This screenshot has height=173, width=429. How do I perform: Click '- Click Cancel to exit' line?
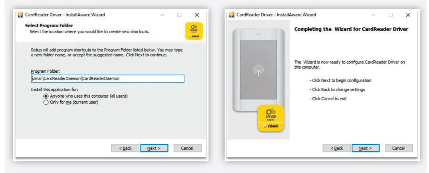pyautogui.click(x=328, y=99)
